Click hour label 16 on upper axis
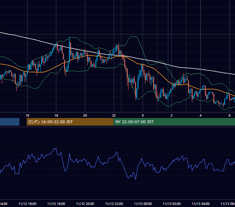235x207 pixels. [27, 116]
